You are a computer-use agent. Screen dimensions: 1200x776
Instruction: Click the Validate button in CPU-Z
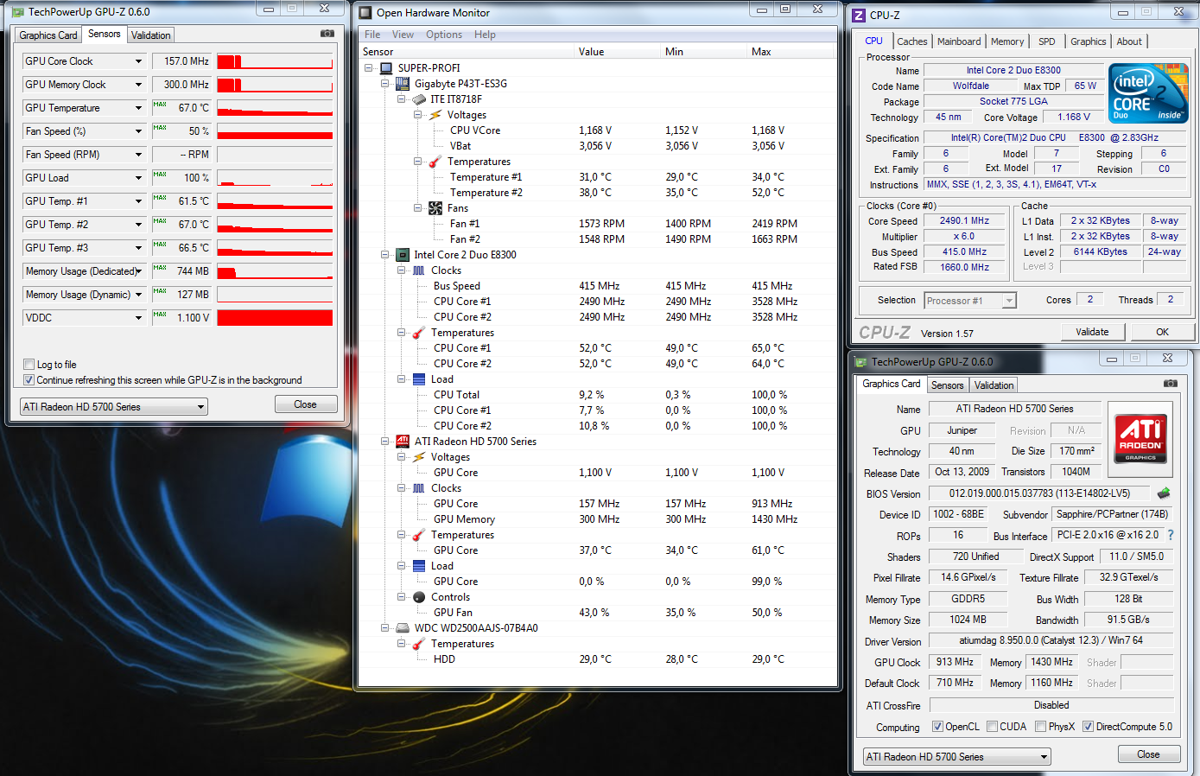click(x=1092, y=332)
